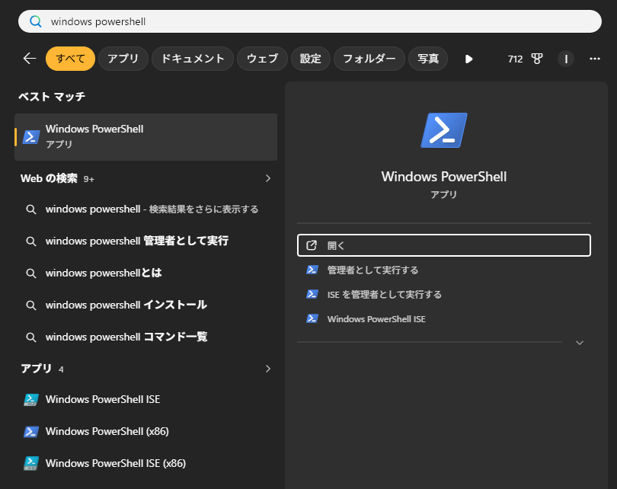Image resolution: width=617 pixels, height=489 pixels.
Task: Open the Windows PowerShell best match result
Action: coord(146,137)
